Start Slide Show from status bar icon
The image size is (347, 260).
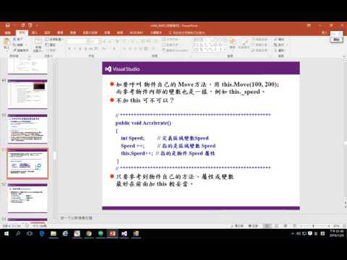click(294, 226)
